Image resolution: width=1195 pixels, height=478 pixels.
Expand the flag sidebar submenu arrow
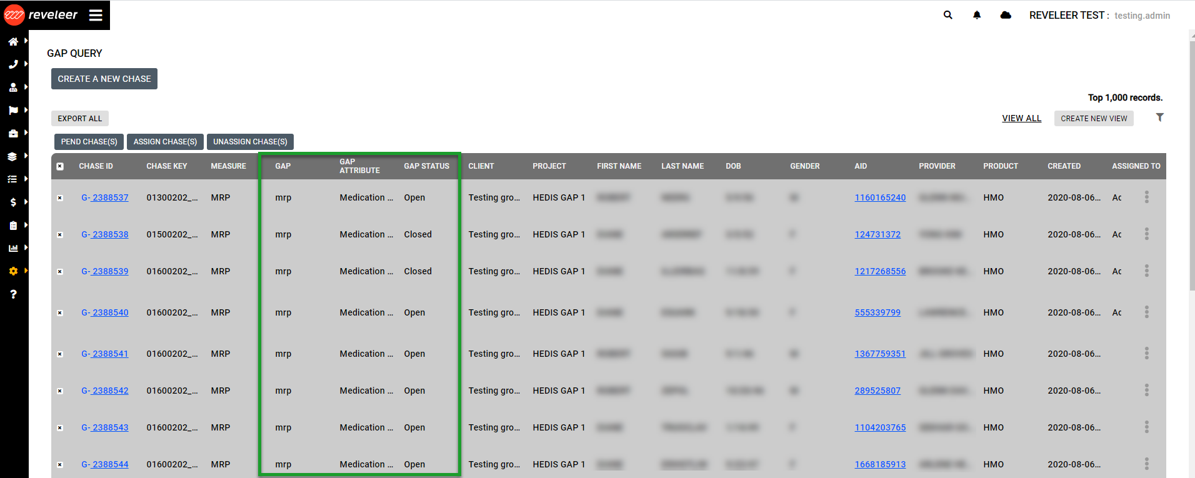pyautogui.click(x=26, y=110)
